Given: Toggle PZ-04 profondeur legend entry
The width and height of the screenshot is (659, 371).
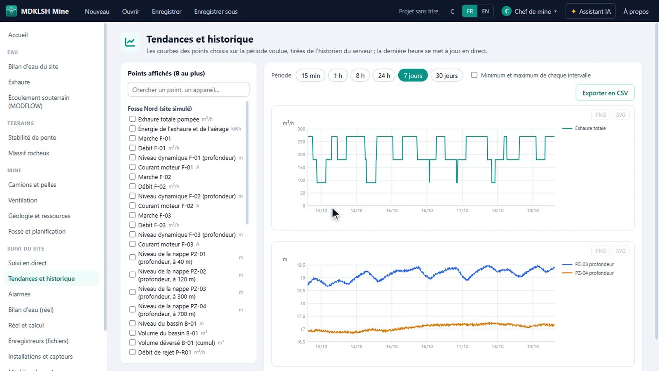Looking at the screenshot, I should coord(588,273).
